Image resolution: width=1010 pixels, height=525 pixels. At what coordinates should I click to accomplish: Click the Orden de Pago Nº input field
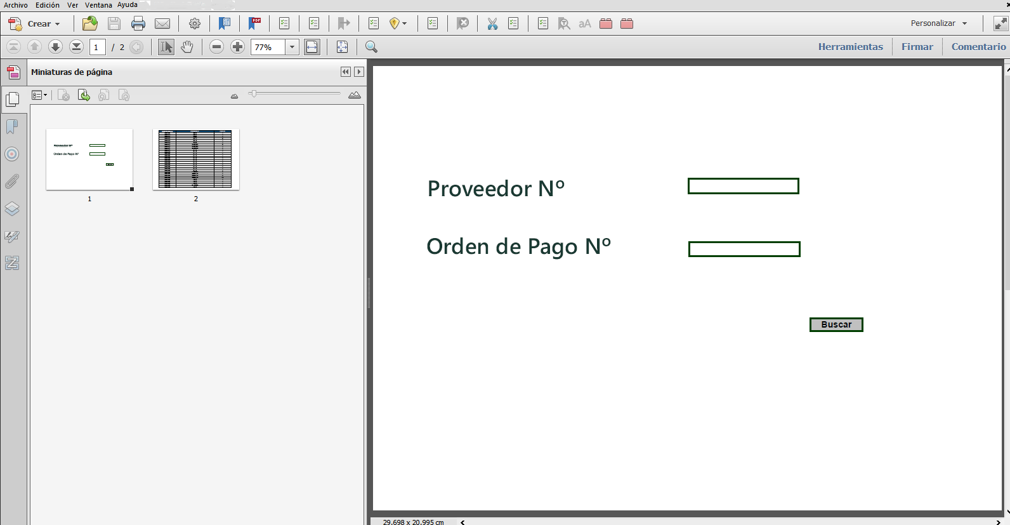tap(744, 249)
